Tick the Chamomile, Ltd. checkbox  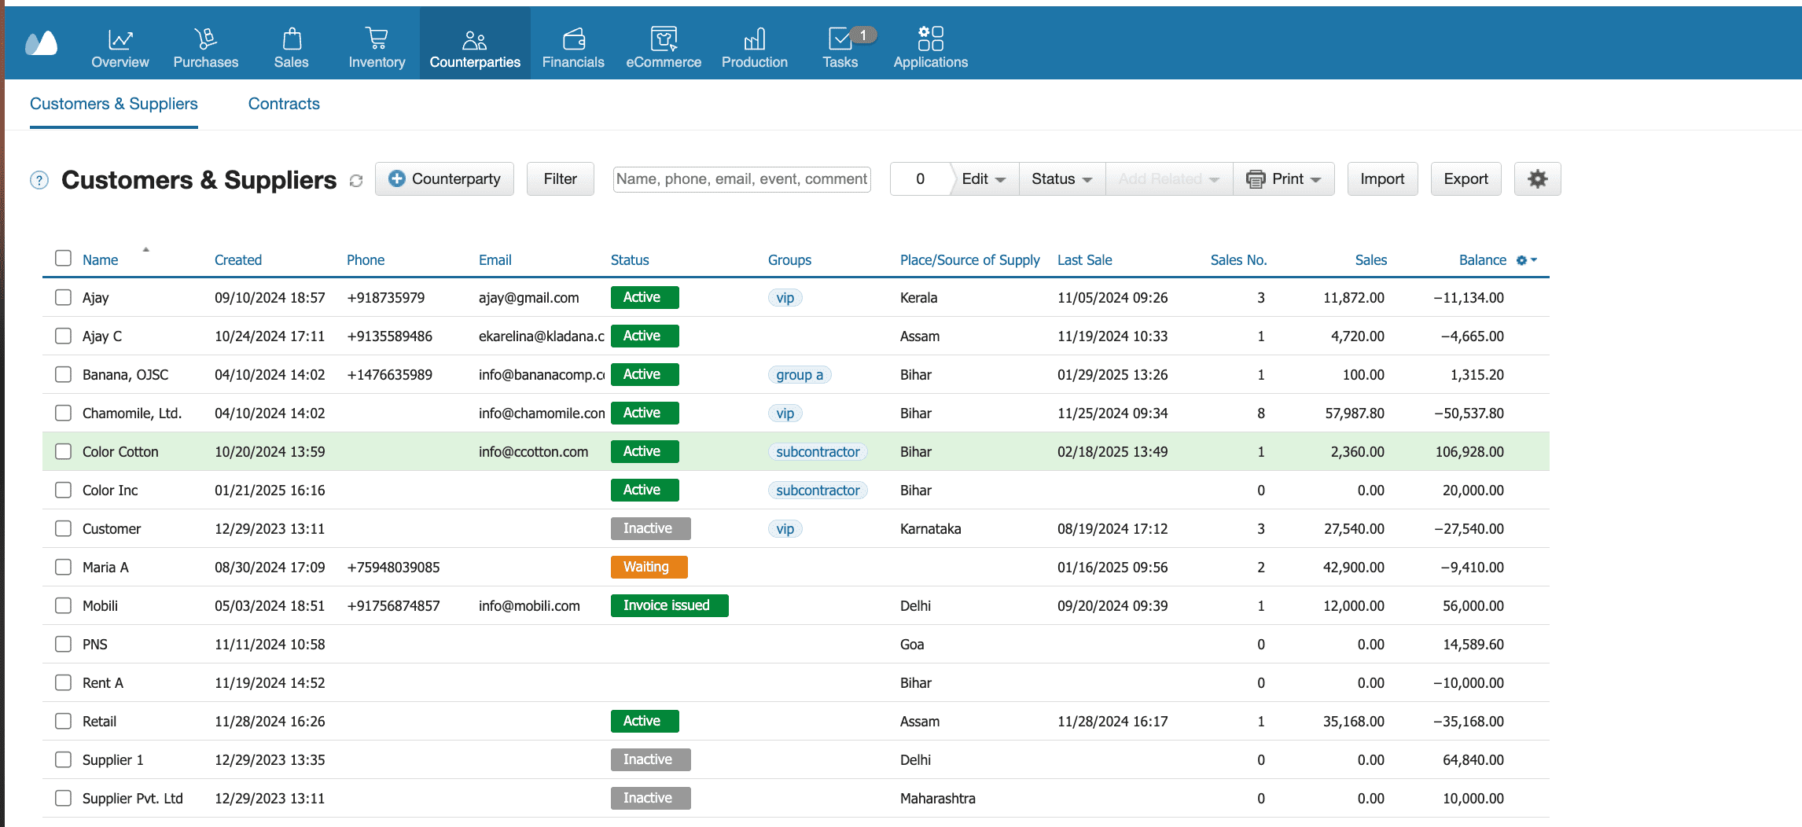63,413
